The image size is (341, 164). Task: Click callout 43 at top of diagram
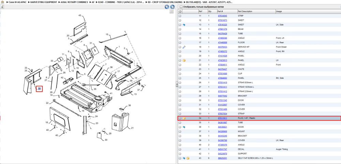[x=79, y=15]
